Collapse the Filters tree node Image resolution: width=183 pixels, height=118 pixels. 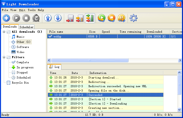pos(4,57)
